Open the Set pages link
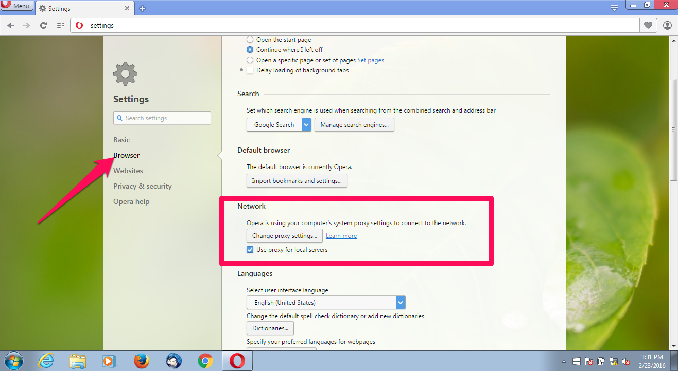Screen dimensions: 678x371 click(x=371, y=60)
